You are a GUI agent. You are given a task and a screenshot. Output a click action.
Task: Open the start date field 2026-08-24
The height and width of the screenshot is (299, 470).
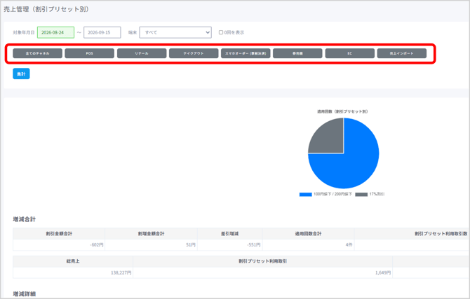[x=55, y=32]
